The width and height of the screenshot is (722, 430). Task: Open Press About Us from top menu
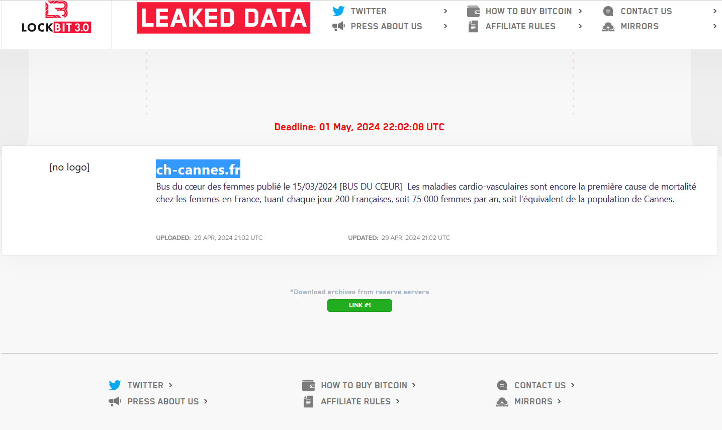pos(386,26)
